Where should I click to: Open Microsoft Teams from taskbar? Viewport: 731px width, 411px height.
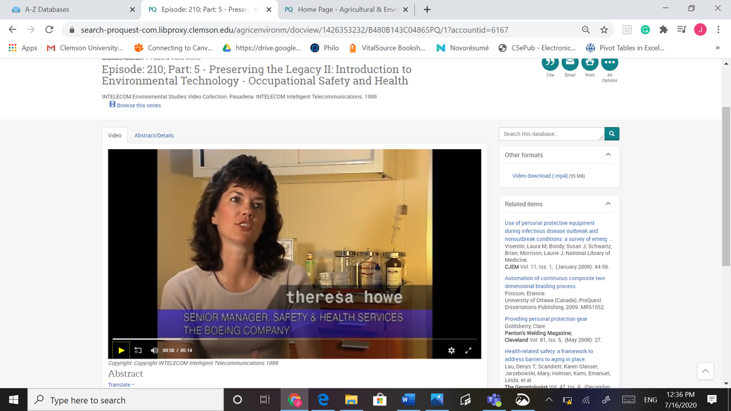493,400
